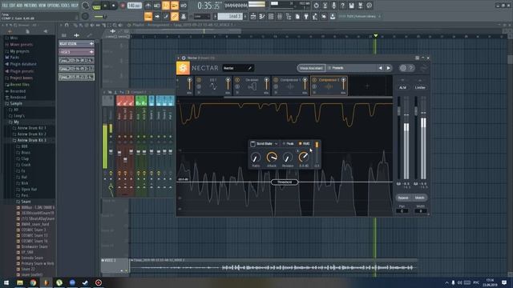The height and width of the screenshot is (288, 513).
Task: Open Nectar help question mark icon
Action: pyautogui.click(x=411, y=68)
